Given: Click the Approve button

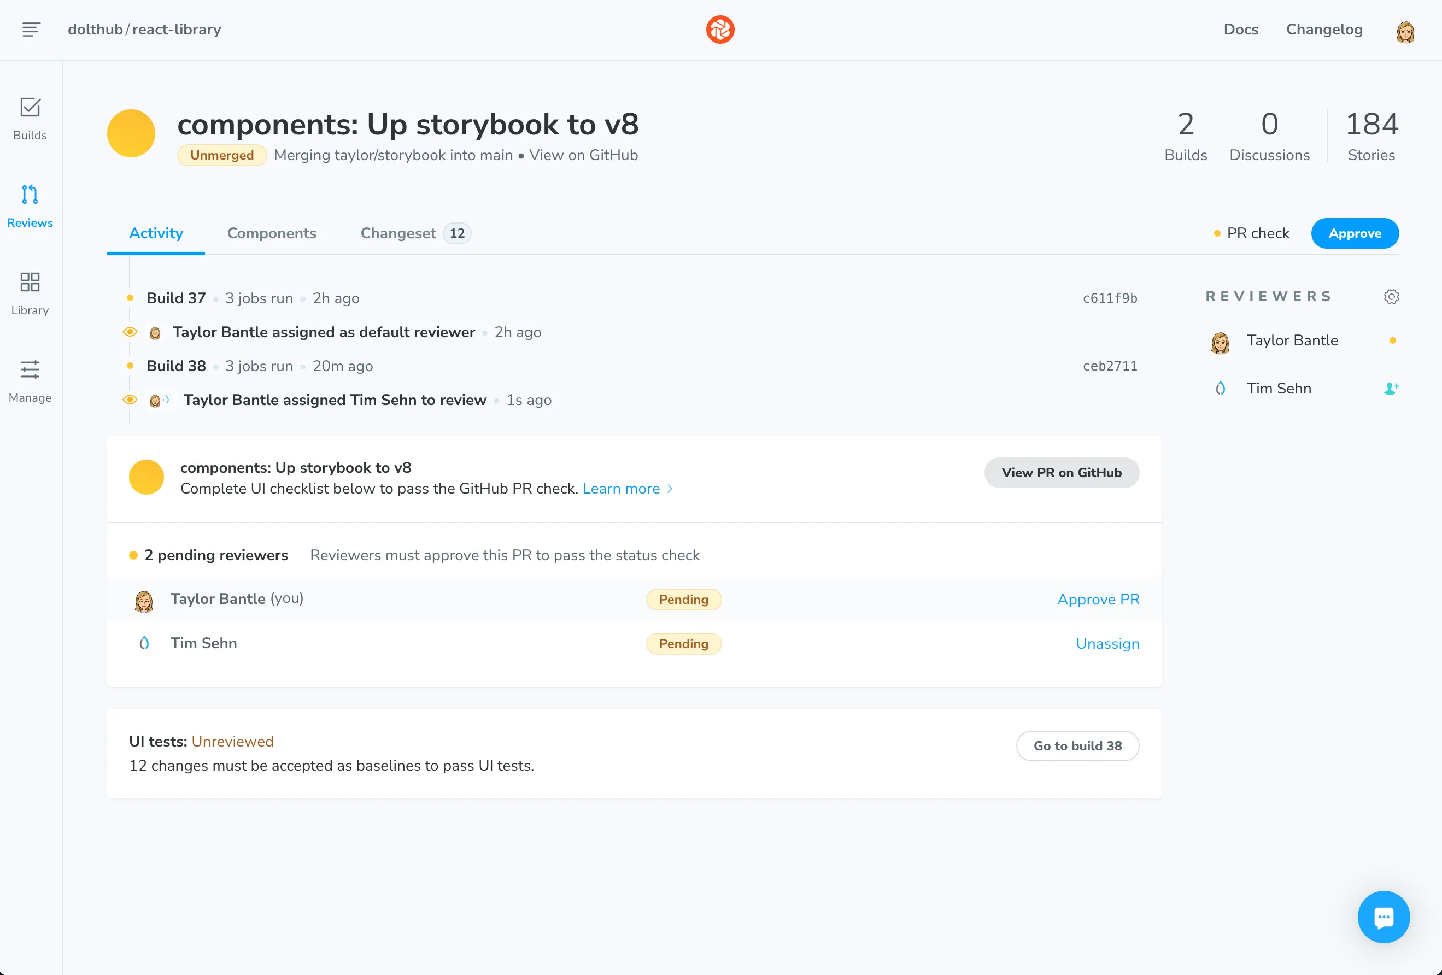Looking at the screenshot, I should point(1355,233).
